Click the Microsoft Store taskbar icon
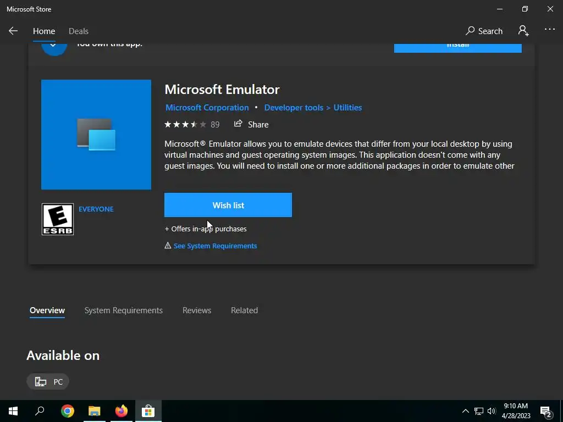This screenshot has height=422, width=563. tap(148, 411)
